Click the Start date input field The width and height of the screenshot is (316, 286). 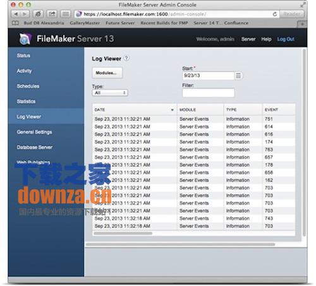point(208,76)
